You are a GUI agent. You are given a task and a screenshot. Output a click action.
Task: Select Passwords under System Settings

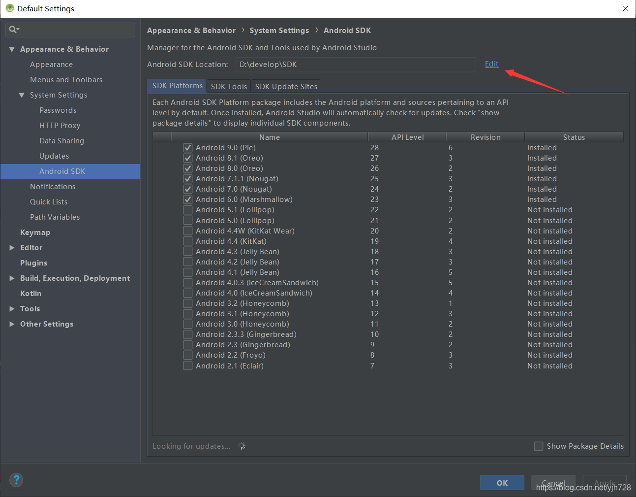tap(58, 110)
